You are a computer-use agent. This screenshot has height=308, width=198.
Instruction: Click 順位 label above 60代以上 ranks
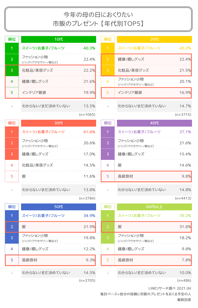[108, 207]
